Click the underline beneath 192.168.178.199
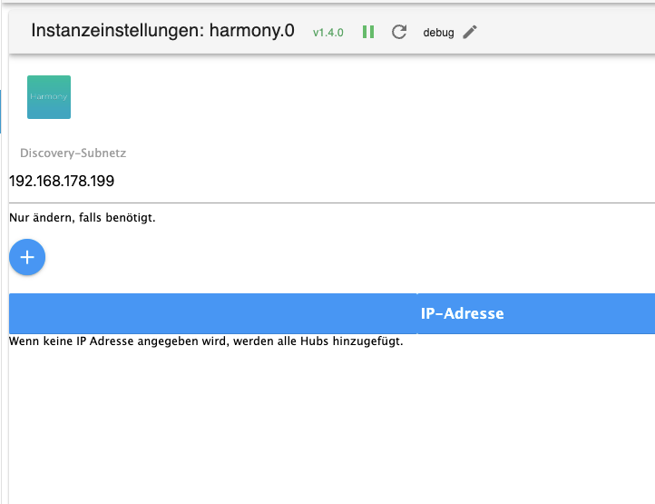The height and width of the screenshot is (504, 655). (332, 203)
